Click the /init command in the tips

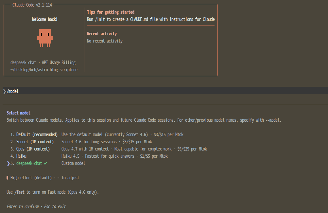tap(99, 19)
